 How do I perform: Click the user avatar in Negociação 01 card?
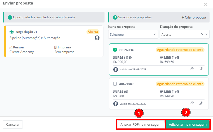[x=97, y=38]
